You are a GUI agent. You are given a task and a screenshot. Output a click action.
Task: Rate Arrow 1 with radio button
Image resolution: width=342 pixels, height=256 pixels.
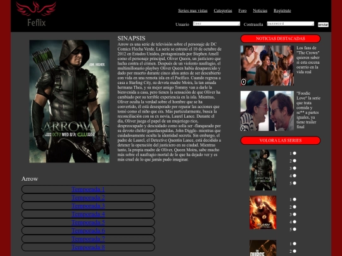click(x=294, y=154)
